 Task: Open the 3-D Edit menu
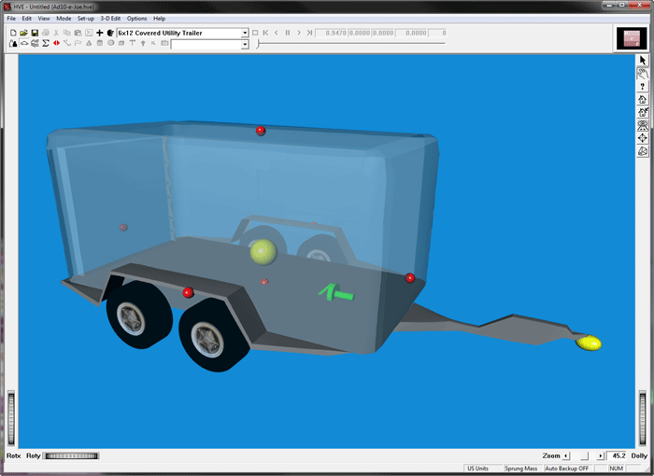[110, 19]
